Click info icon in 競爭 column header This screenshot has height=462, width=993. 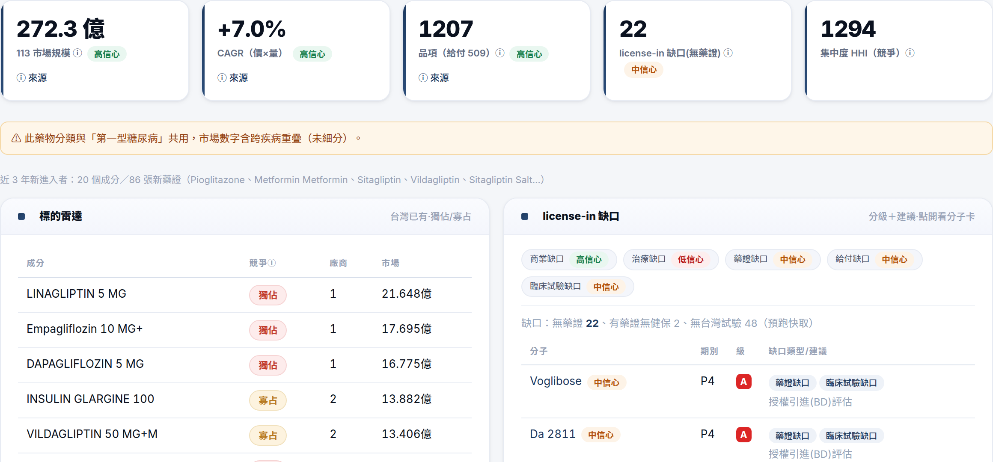coord(272,263)
